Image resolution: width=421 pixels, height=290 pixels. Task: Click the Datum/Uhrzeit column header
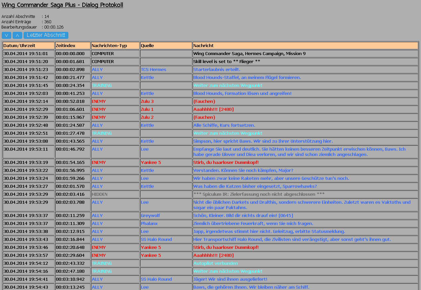(x=29, y=45)
